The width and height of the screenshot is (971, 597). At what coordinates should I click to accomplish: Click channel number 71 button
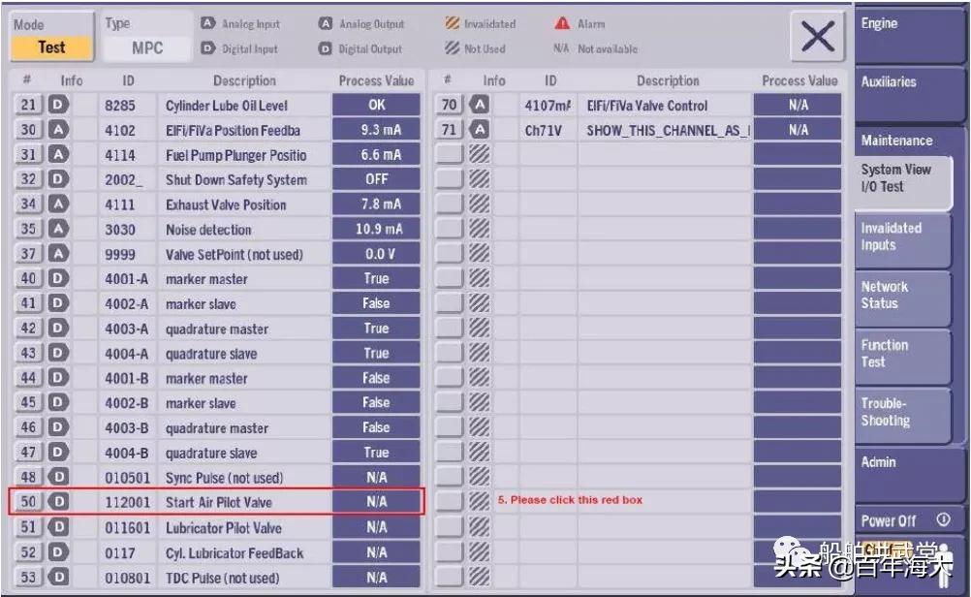pyautogui.click(x=449, y=130)
